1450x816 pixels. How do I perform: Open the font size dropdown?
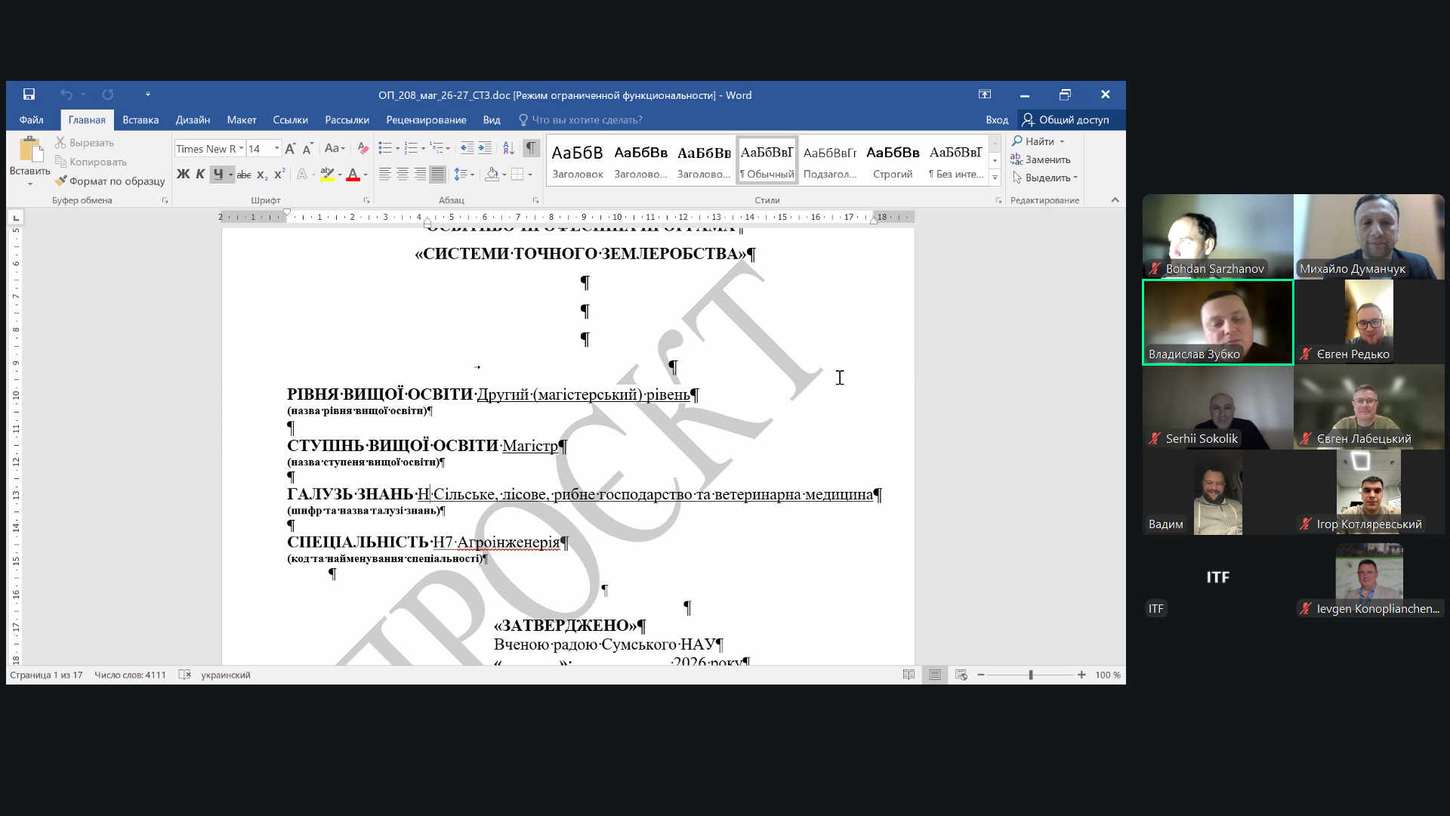click(277, 149)
